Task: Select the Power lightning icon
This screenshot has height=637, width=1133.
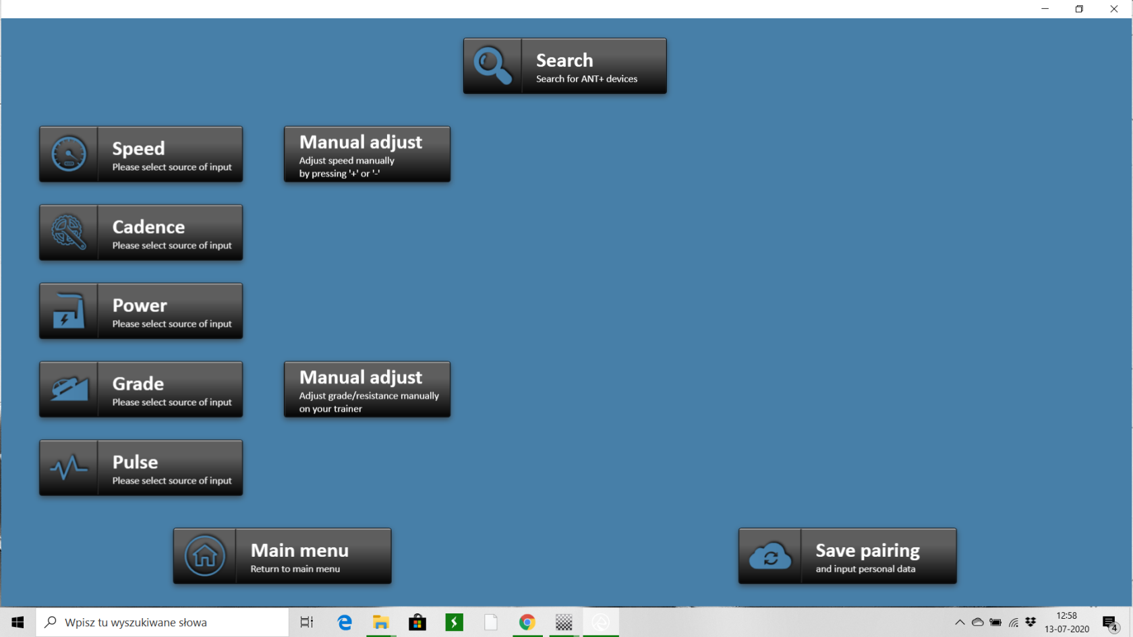Action: click(69, 311)
